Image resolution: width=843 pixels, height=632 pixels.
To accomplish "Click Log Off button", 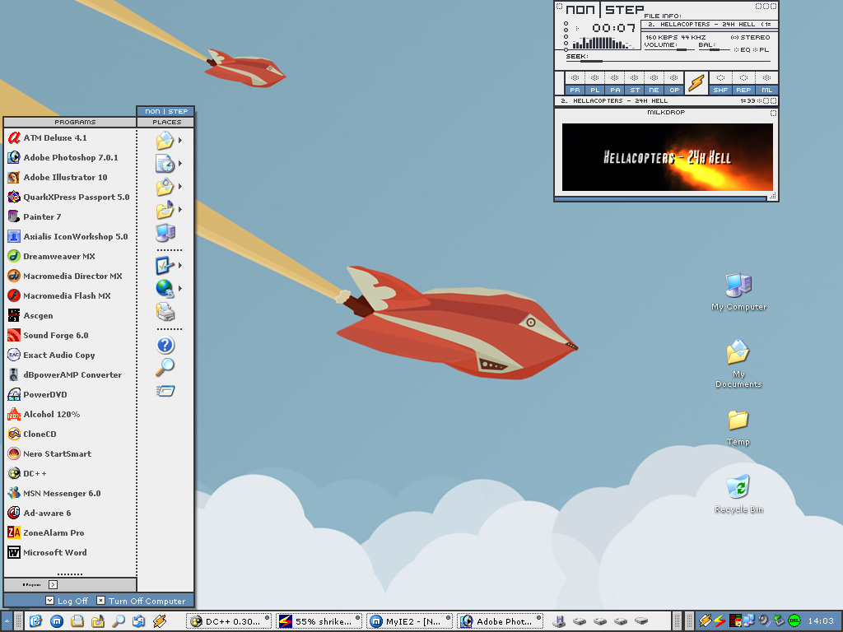I will (67, 601).
